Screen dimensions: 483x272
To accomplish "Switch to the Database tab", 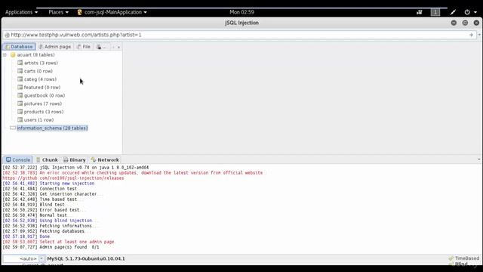I will coord(19,47).
